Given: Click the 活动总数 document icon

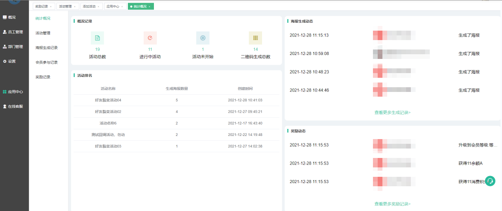Looking at the screenshot, I should click(x=97, y=38).
